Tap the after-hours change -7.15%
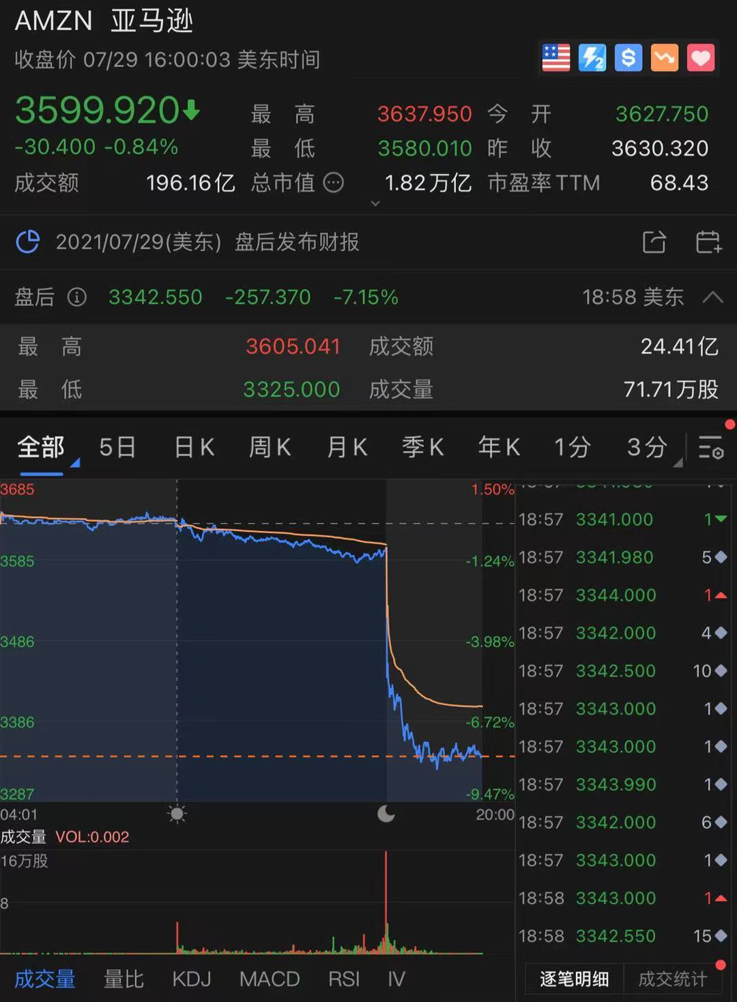The height and width of the screenshot is (1002, 737). pos(366,297)
